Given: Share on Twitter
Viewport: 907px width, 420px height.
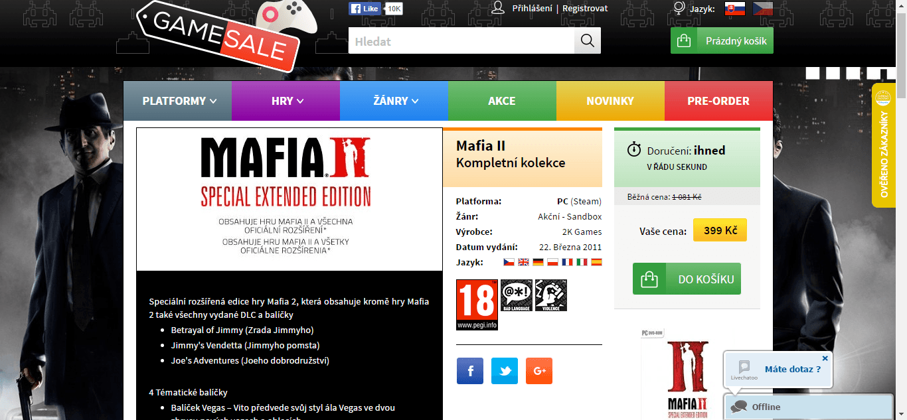Looking at the screenshot, I should coord(505,371).
